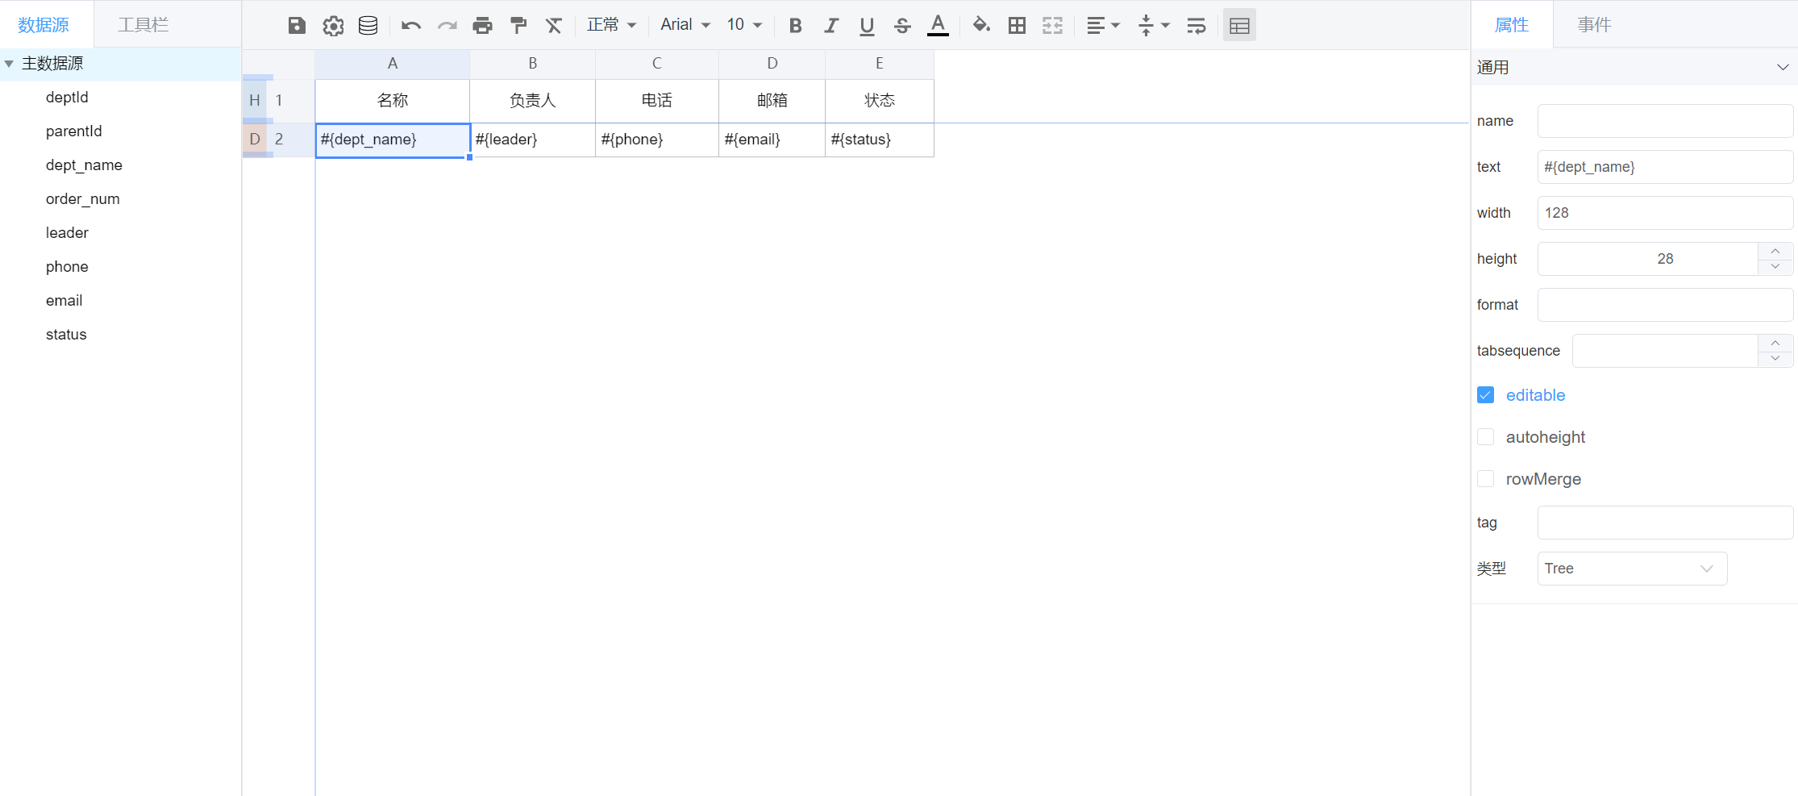Viewport: 1798px width, 796px height.
Task: Print the report using printer icon
Action: (x=482, y=25)
